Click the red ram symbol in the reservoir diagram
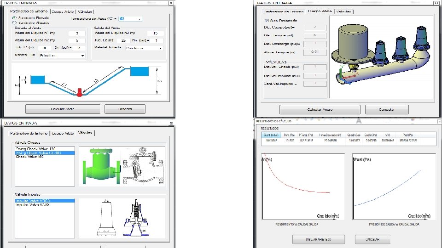Viewport: 442px width, 248px height. [x=80, y=92]
